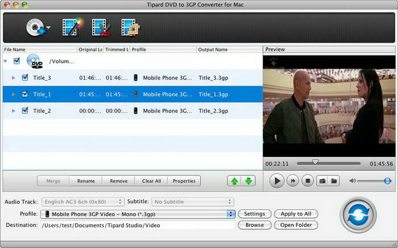Open profile Settings
The height and width of the screenshot is (248, 398).
pyautogui.click(x=255, y=214)
